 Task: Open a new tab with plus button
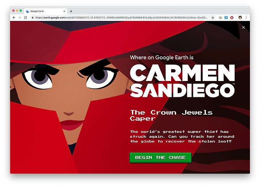point(71,11)
